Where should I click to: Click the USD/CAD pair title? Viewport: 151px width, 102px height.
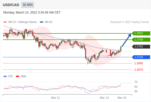pyautogui.click(x=11, y=5)
